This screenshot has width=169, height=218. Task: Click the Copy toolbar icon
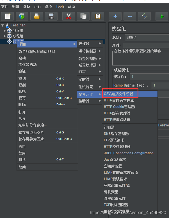click(x=83, y=16)
